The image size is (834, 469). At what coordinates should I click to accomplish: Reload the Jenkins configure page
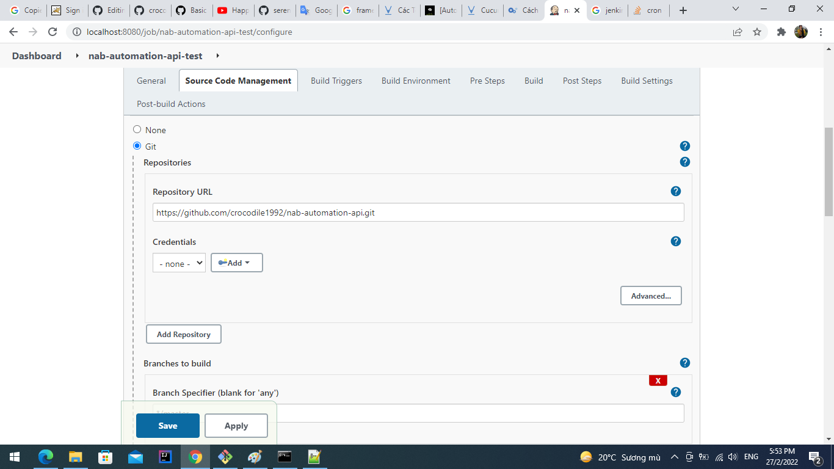tap(53, 32)
